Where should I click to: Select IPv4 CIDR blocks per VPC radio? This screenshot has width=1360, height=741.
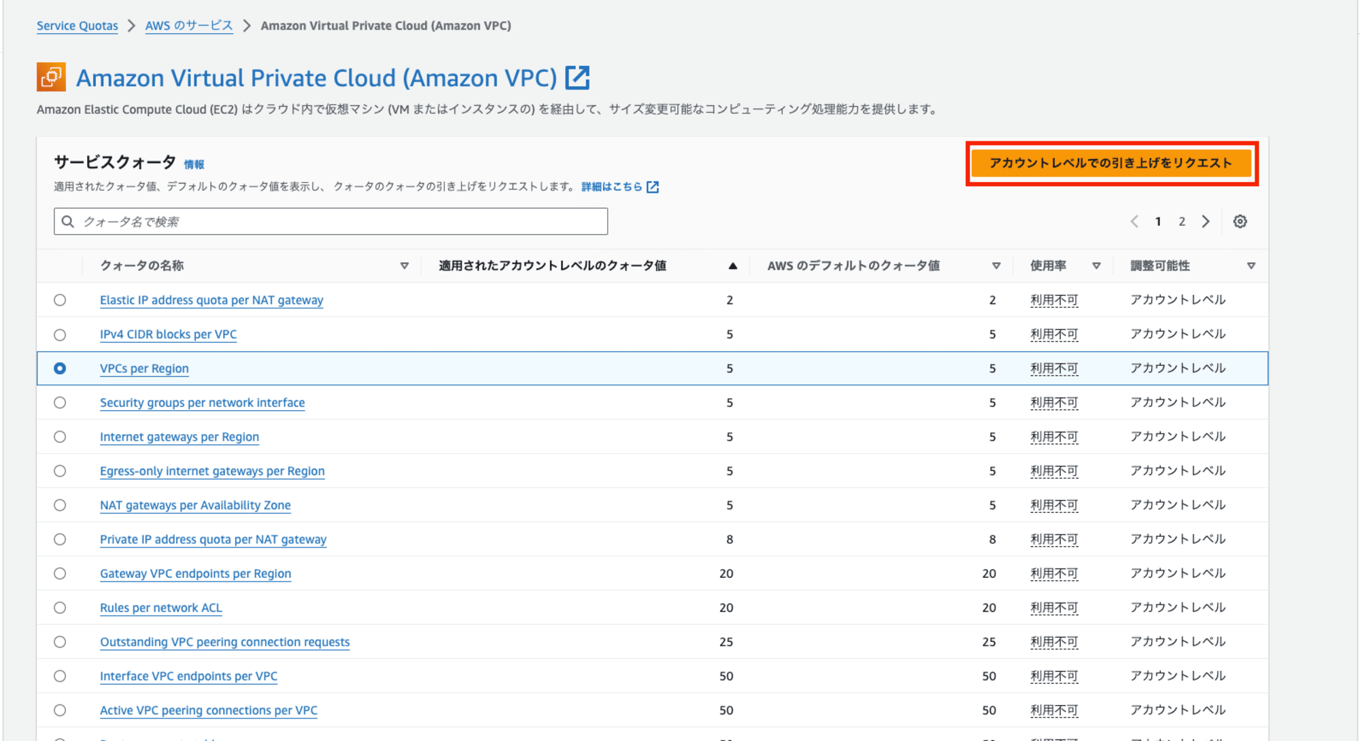click(60, 335)
